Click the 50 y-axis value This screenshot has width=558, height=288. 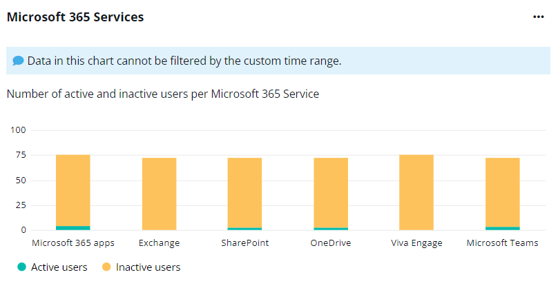[x=21, y=181]
